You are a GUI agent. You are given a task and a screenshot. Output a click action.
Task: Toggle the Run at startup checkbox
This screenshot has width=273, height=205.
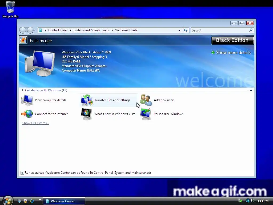pos(22,173)
